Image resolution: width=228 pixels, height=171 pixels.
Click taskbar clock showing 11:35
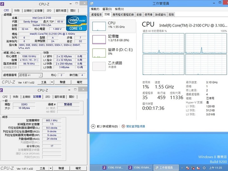pyautogui.click(x=216, y=168)
